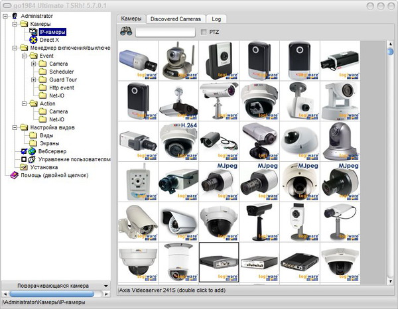Switch to the Discovered Cameras tab
This screenshot has height=309, width=398.
176,19
